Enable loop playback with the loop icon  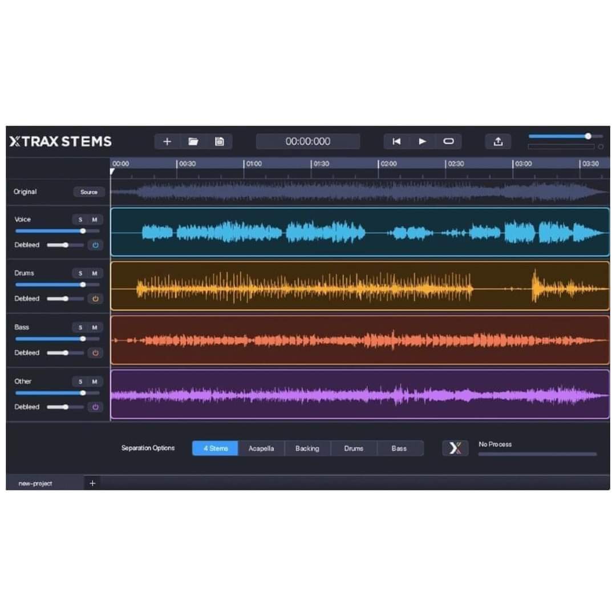449,141
